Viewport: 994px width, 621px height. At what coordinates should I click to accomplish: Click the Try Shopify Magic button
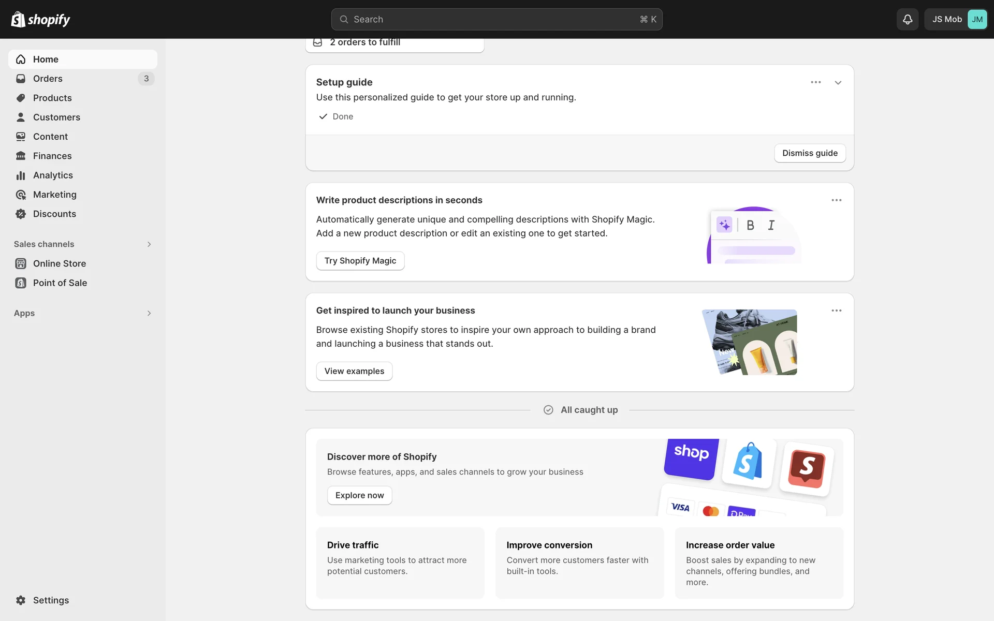pyautogui.click(x=360, y=261)
